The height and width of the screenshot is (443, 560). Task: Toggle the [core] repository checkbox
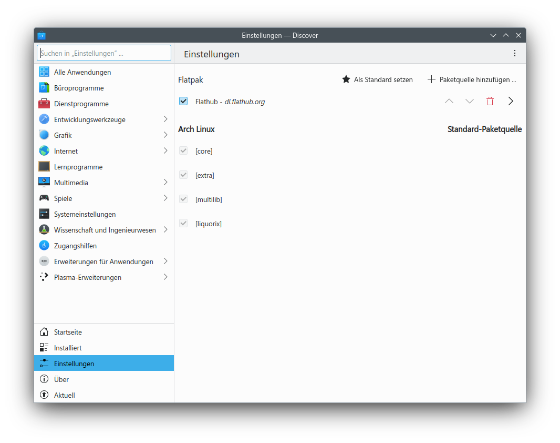pos(183,150)
